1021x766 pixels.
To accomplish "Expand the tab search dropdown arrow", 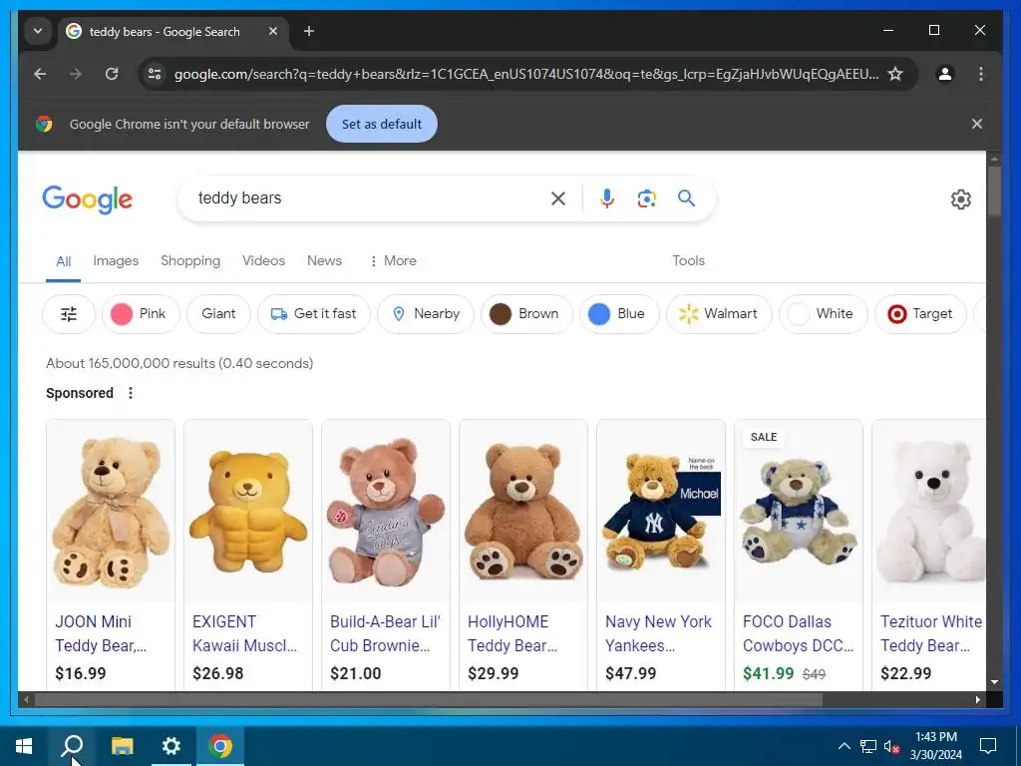I will point(38,31).
